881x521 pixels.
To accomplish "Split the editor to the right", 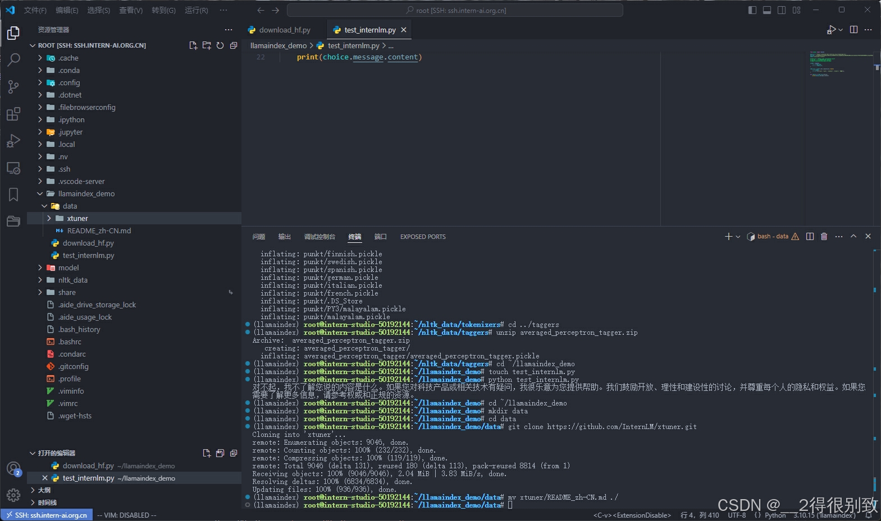I will tap(853, 30).
